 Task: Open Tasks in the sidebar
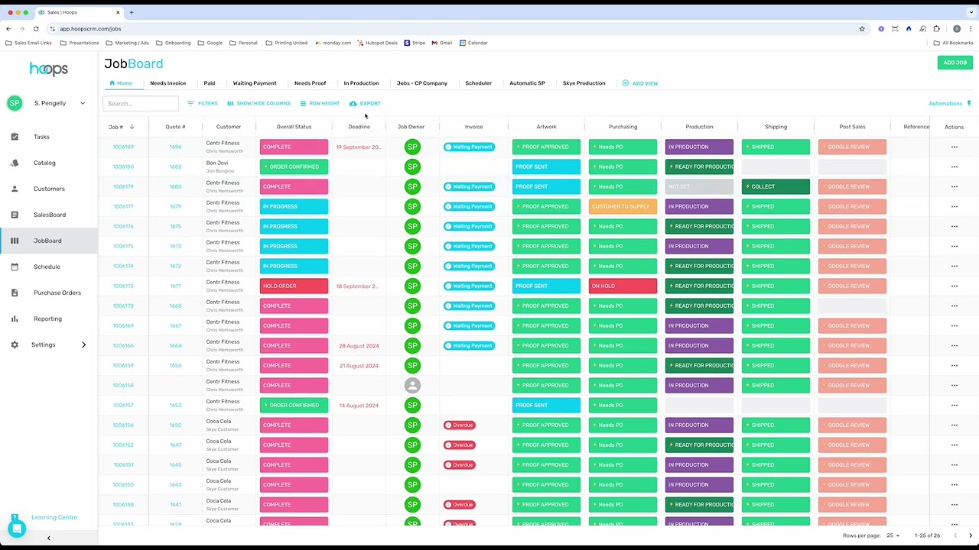click(x=41, y=137)
